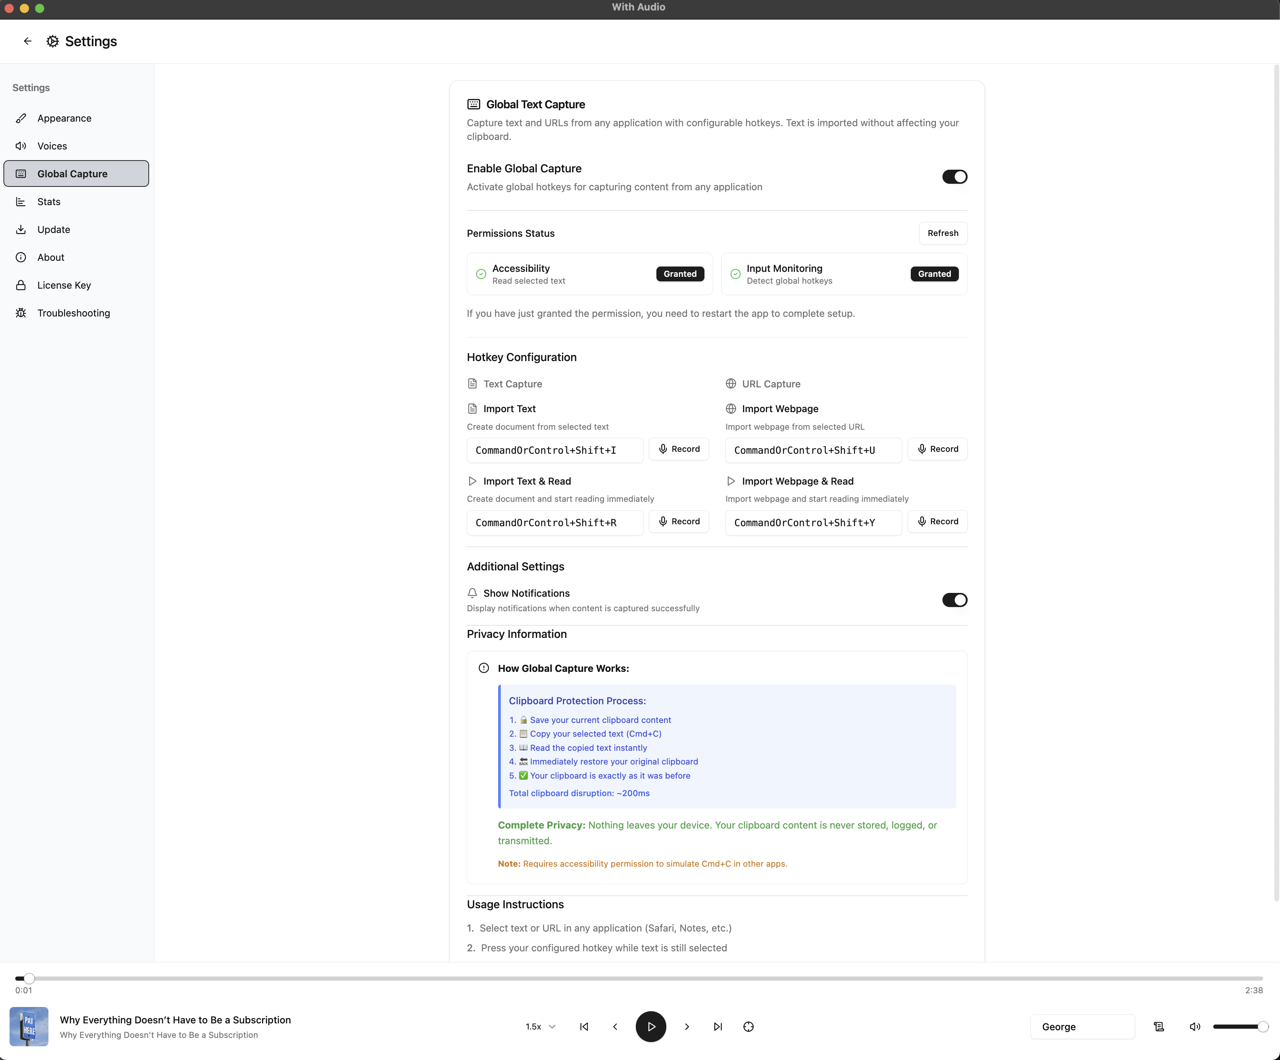This screenshot has width=1280, height=1060.
Task: Click the Import Text hotkey field
Action: click(554, 450)
